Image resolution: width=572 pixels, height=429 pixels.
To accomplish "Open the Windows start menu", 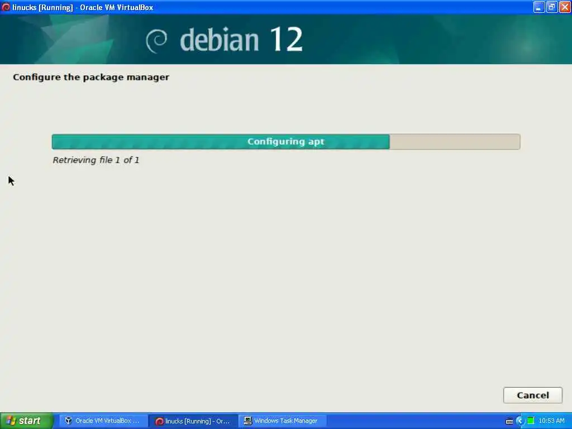I will click(x=26, y=421).
